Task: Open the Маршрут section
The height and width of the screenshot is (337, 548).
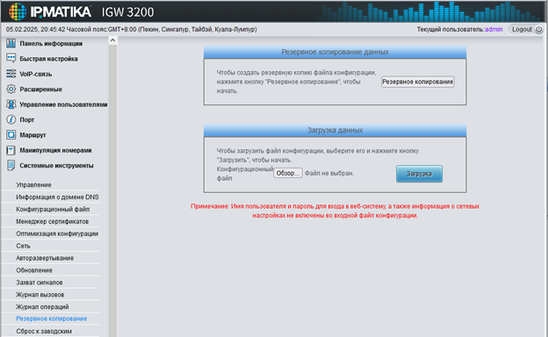Action: tap(32, 135)
